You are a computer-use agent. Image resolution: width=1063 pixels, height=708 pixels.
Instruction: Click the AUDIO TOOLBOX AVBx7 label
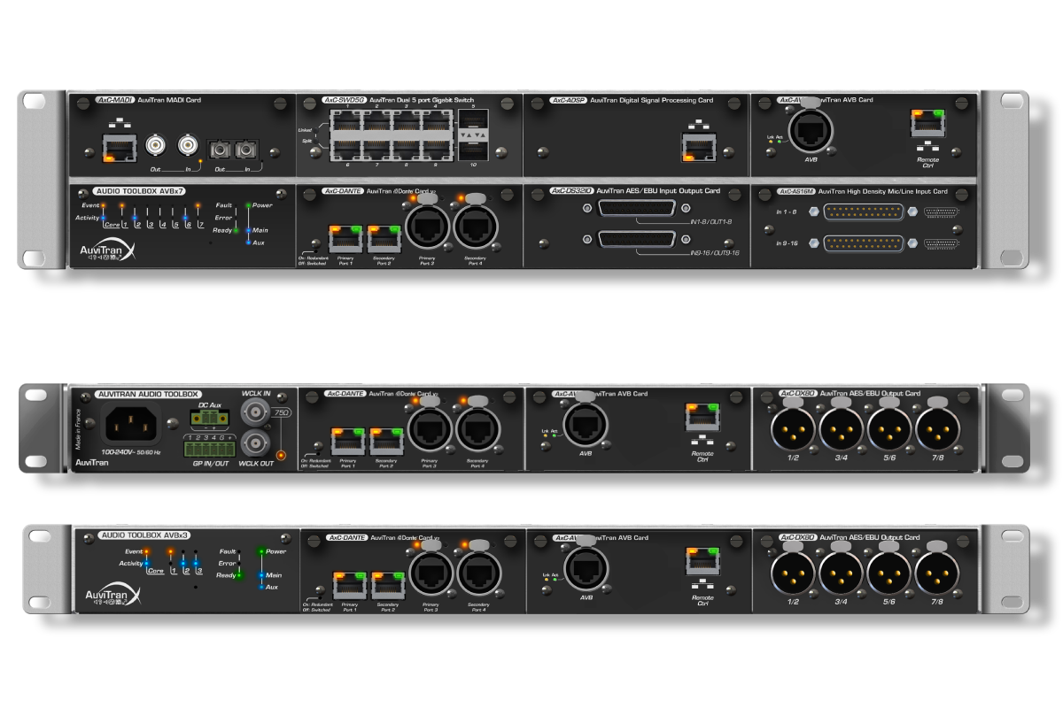140,191
